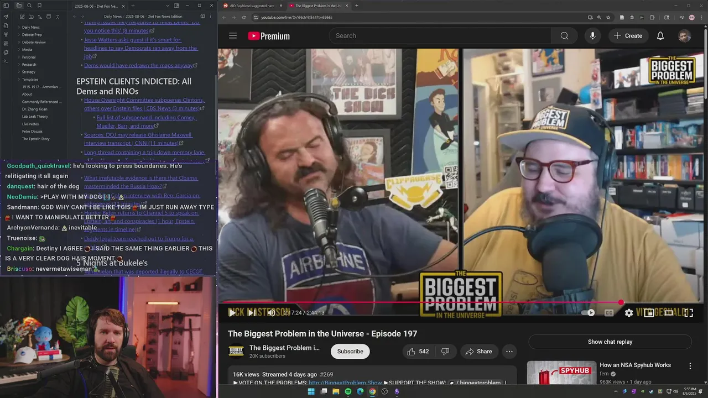
Task: Click Chrome address bar URL
Action: [x=297, y=17]
